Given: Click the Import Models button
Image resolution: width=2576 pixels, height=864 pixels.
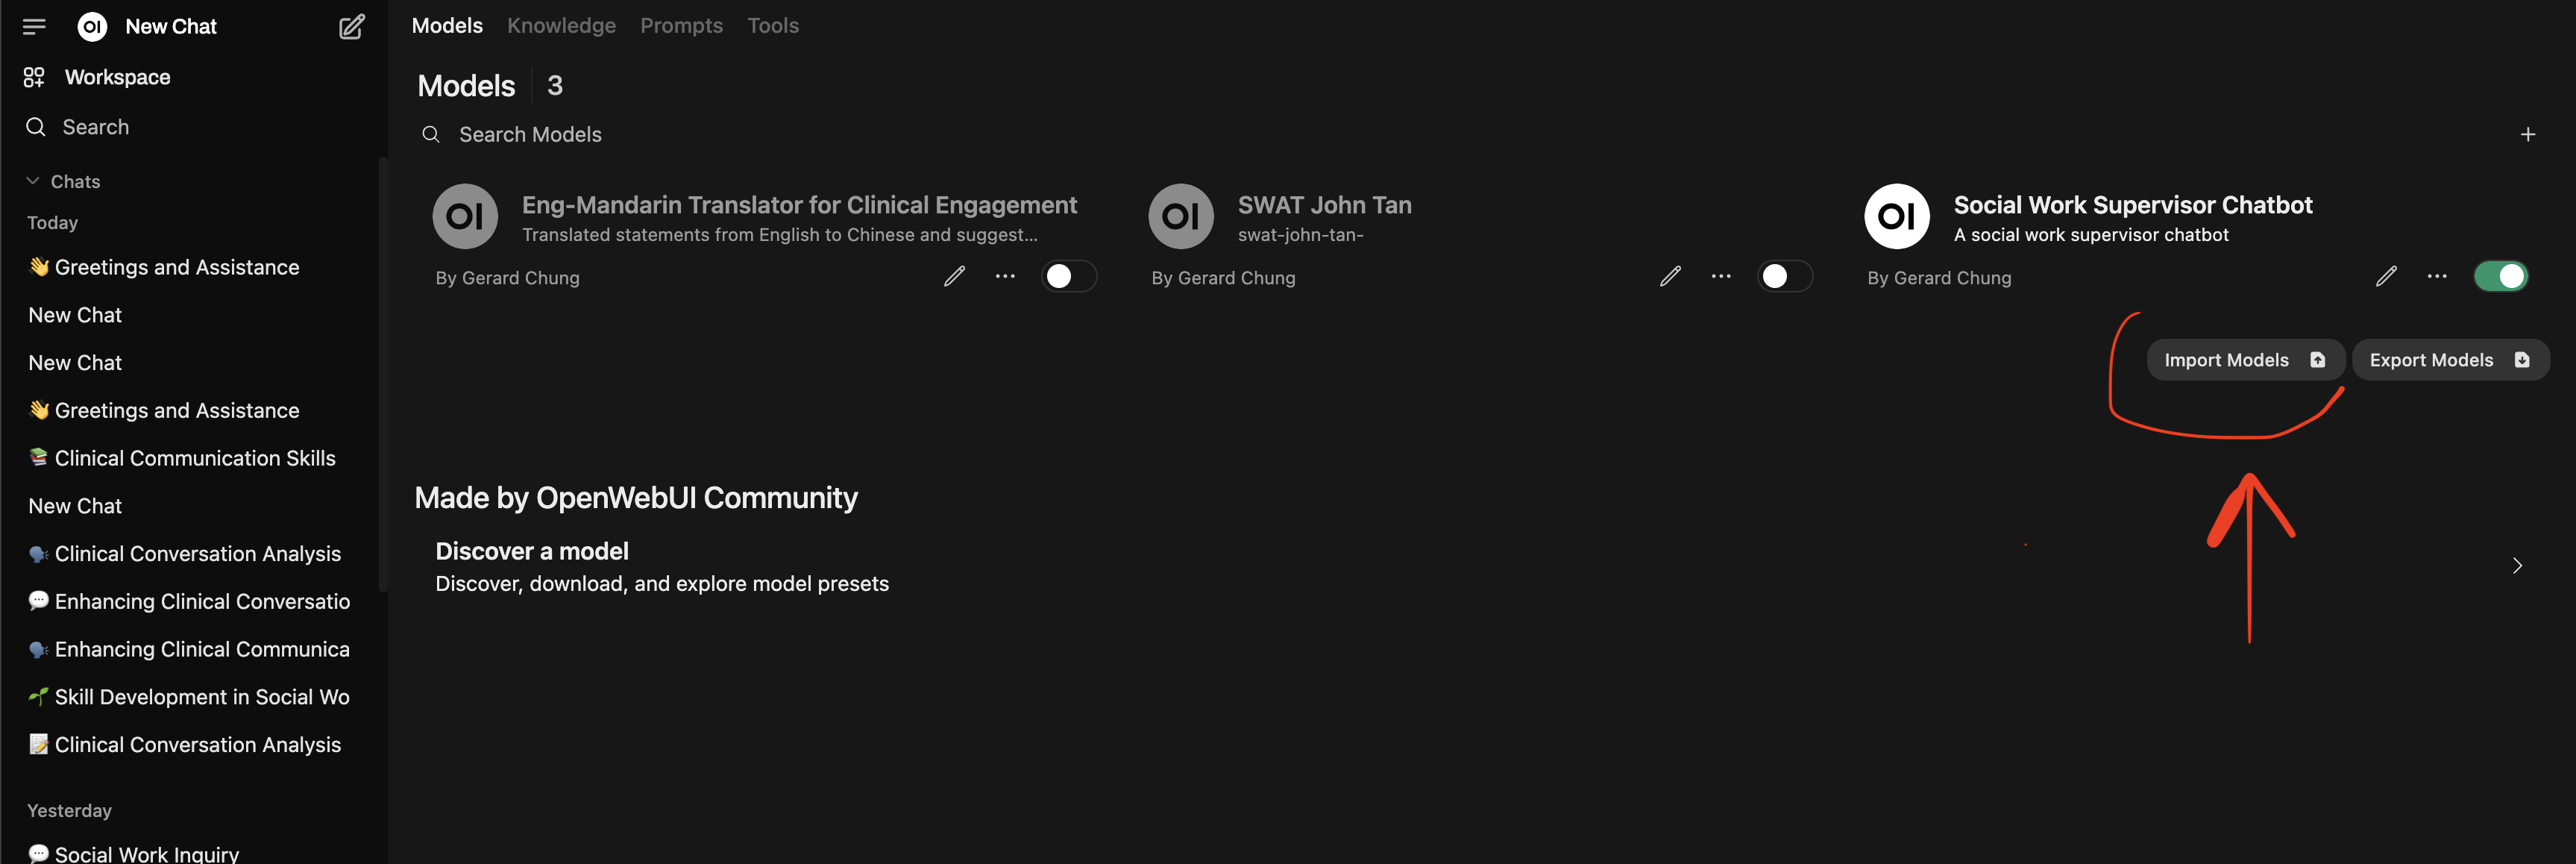Looking at the screenshot, I should click(2245, 360).
